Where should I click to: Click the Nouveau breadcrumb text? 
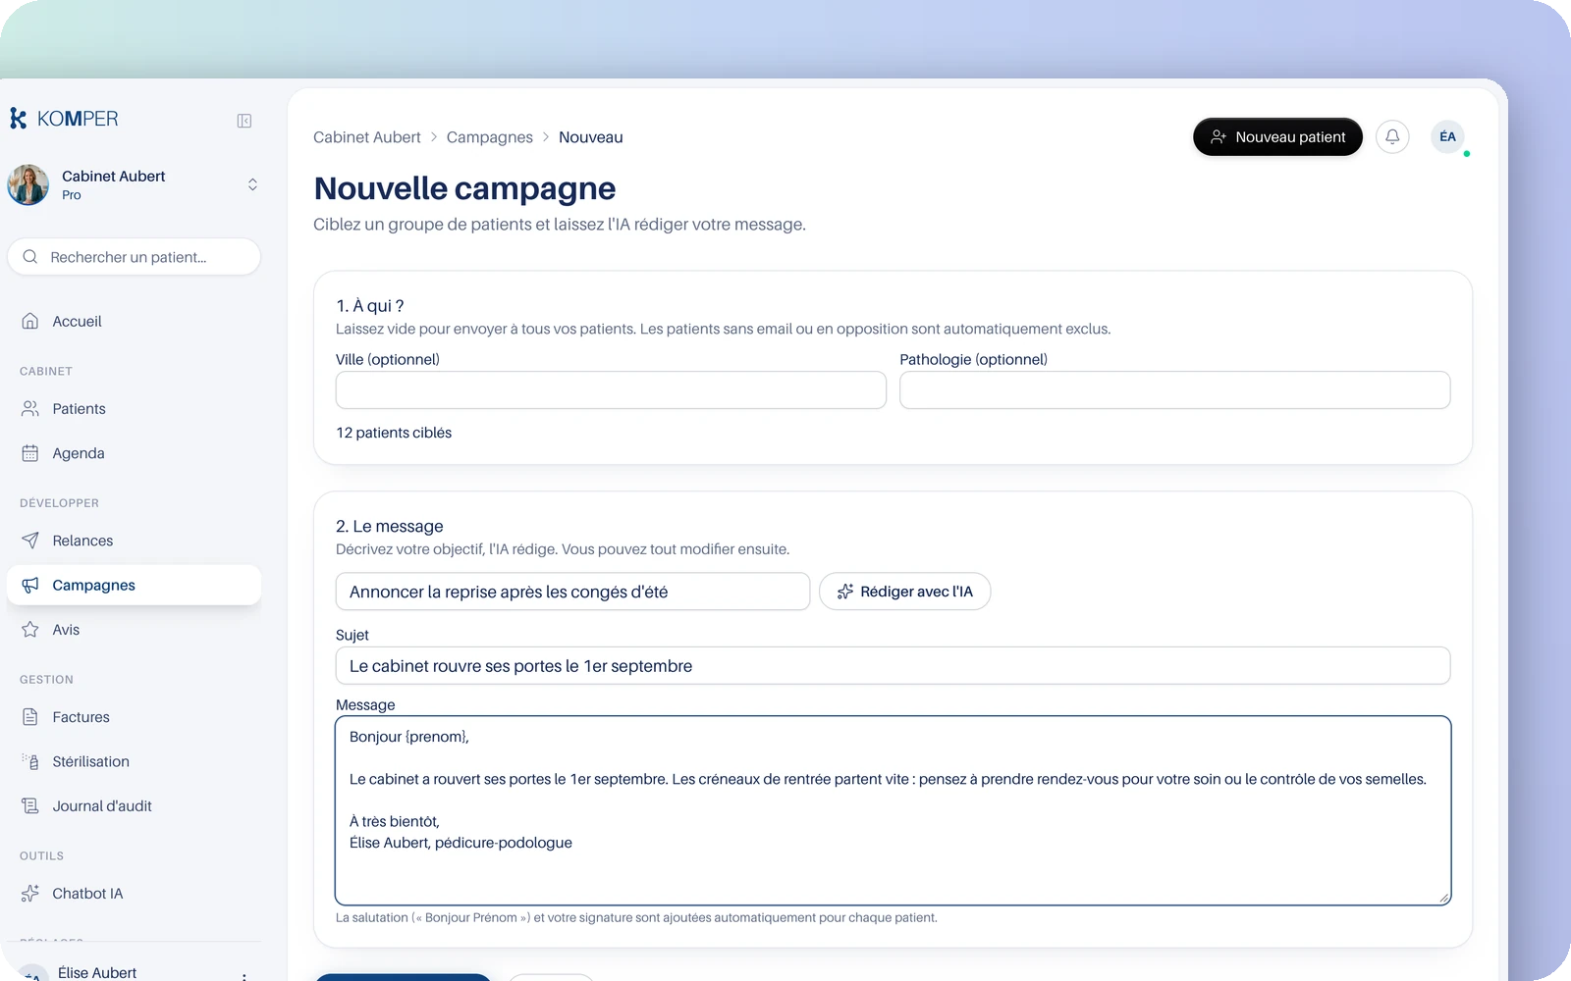(591, 137)
